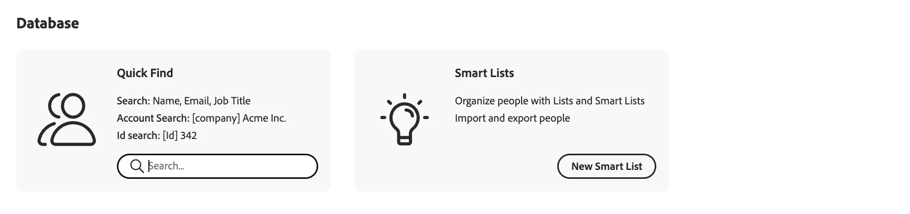Click the bold 'Search:' label
Image resolution: width=910 pixels, height=214 pixels.
(x=133, y=101)
